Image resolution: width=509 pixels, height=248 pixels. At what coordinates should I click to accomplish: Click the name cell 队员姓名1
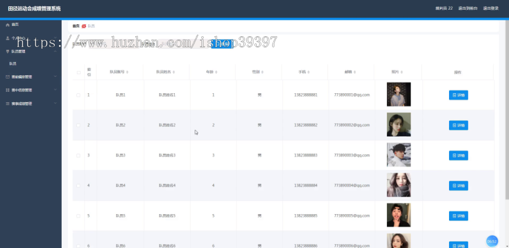[167, 95]
